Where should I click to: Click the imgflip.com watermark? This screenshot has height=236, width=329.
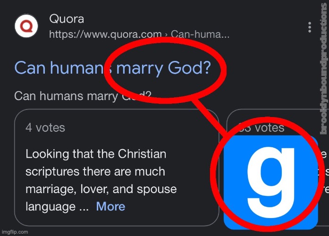(15, 232)
